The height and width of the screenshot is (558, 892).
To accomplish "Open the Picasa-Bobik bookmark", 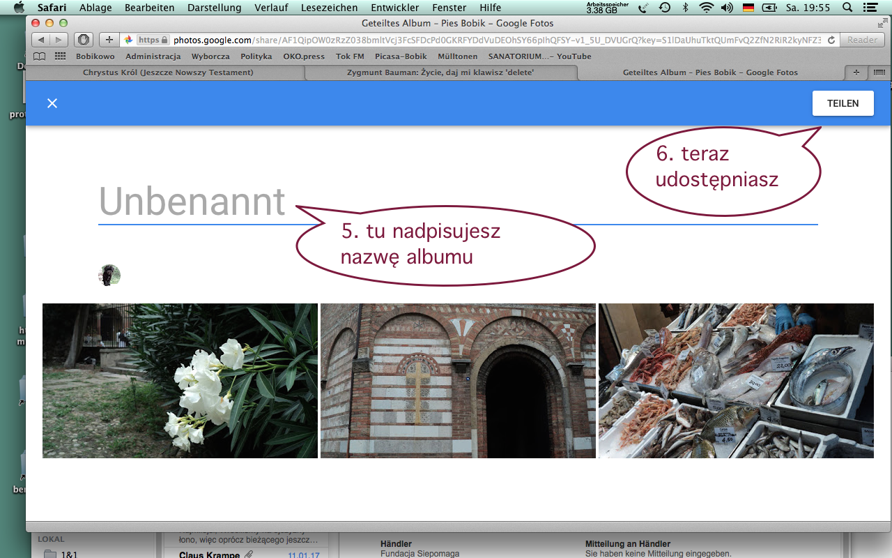I will point(401,56).
